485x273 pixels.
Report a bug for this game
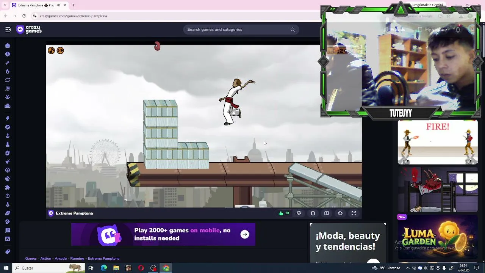coord(327,213)
